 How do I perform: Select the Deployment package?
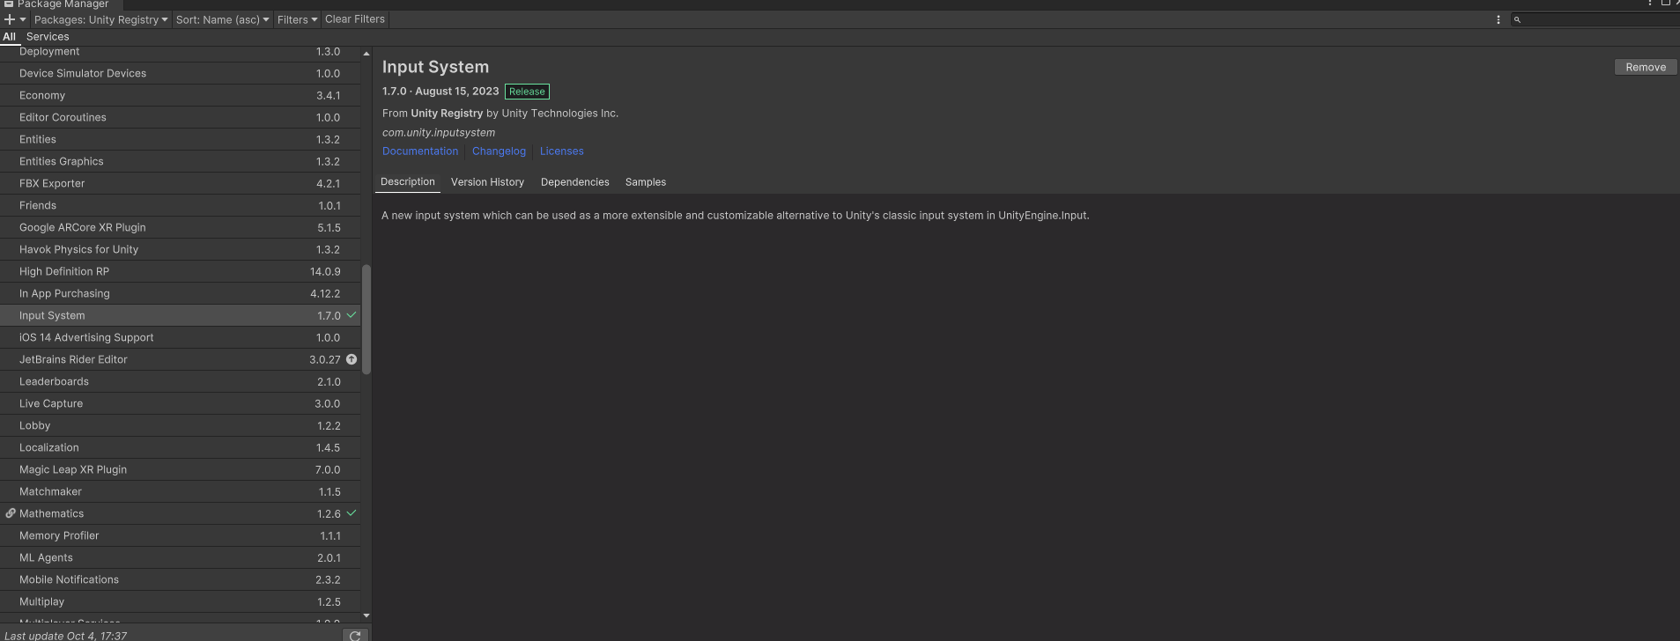[180, 53]
